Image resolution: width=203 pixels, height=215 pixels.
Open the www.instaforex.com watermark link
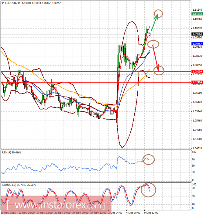[x=56, y=205]
